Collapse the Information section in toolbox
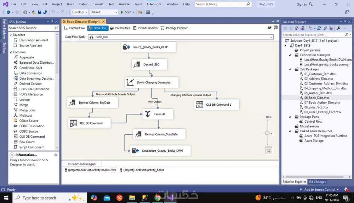Viewport: 354px width, 203px height. coord(12,155)
